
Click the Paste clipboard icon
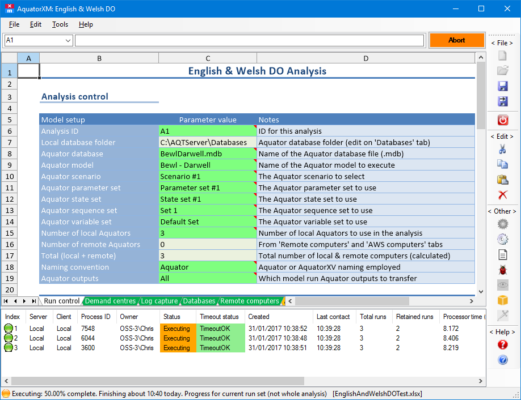[502, 180]
